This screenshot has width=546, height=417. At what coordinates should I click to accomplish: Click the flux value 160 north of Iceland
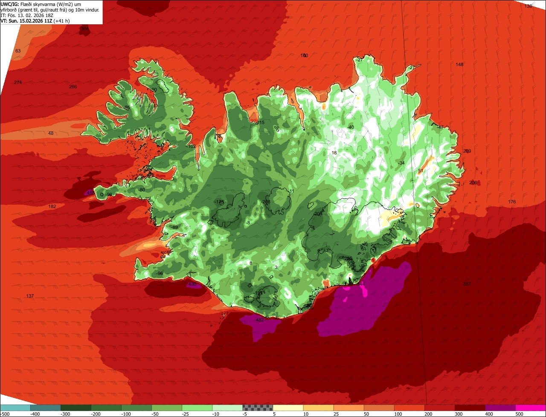pos(304,55)
